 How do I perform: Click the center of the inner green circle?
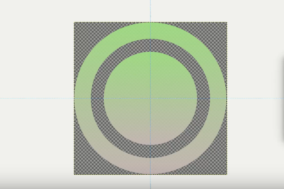(x=150, y=98)
